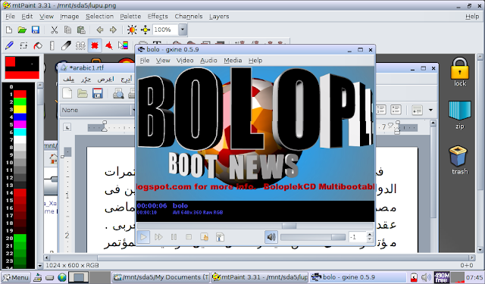Click the Undo arrow icon in mtPaint
This screenshot has width=485, height=284.
coord(99,30)
